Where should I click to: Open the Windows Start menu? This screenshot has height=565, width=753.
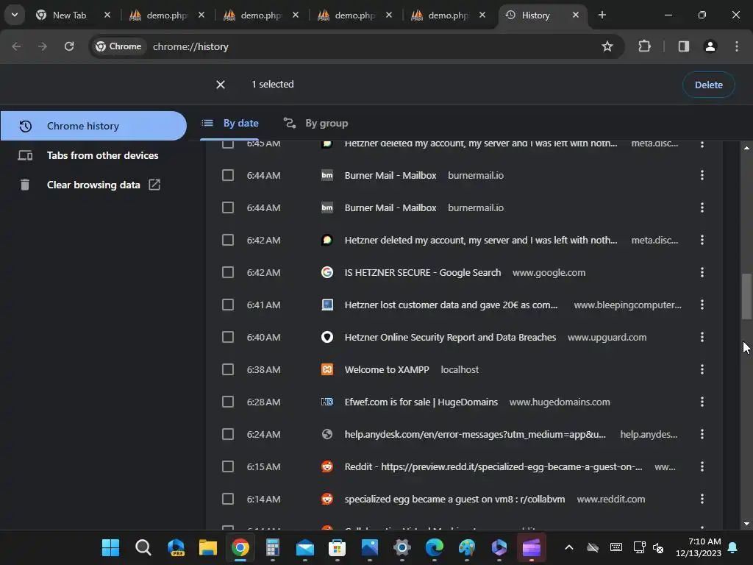tap(110, 547)
